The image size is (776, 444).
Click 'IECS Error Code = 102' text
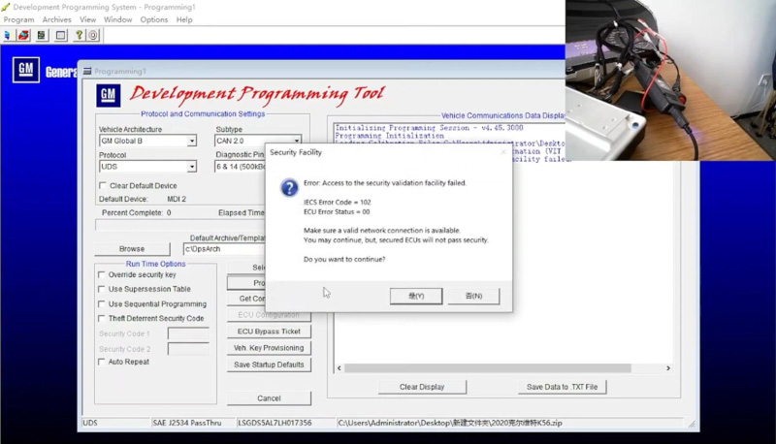coord(337,203)
